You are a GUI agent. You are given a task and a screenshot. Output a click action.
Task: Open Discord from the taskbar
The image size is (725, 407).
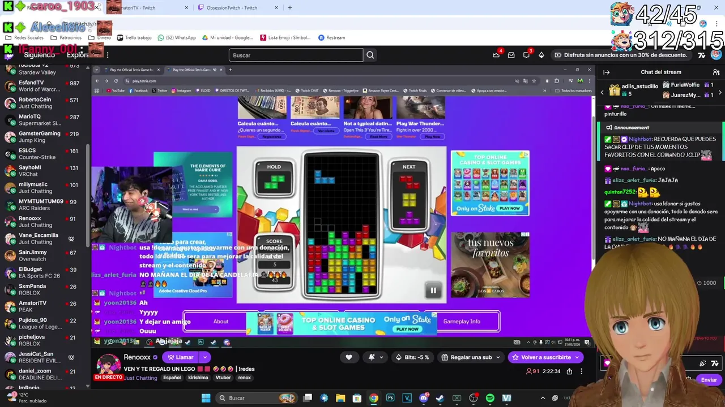[423, 398]
